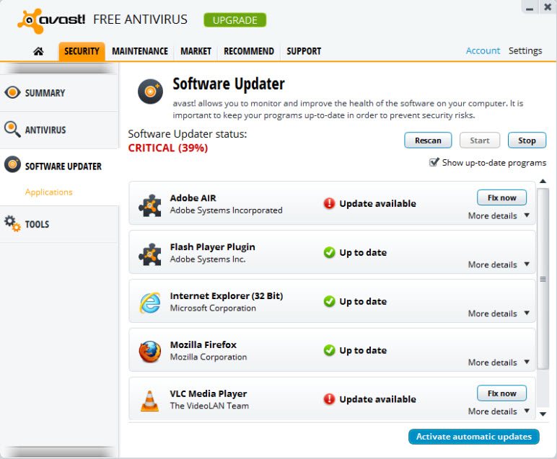
Task: Click the green check icon for Mozilla Firefox
Action: tap(329, 350)
